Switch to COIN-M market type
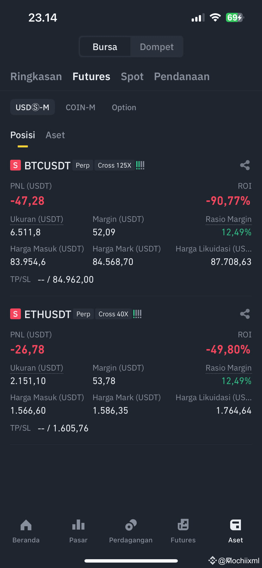Image resolution: width=262 pixels, height=568 pixels. pos(80,107)
